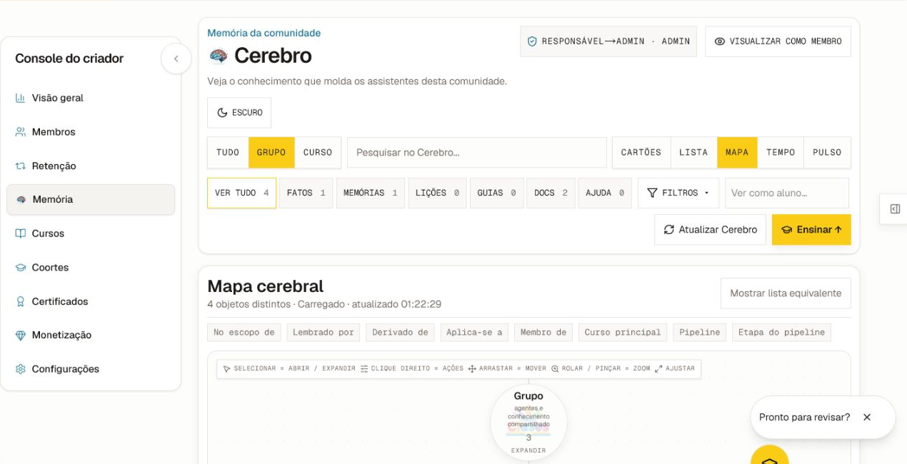Click the Cerebro brain logo icon
This screenshot has height=464, width=907.
218,56
